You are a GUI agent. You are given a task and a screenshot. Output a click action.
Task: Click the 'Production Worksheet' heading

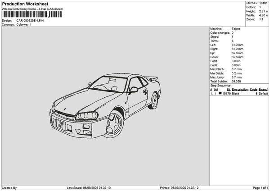point(25,4)
